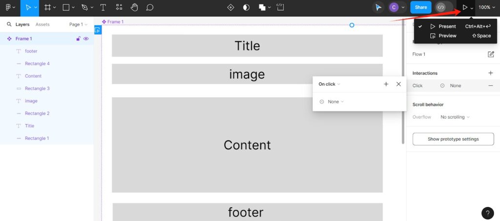Select the Text tool in toolbar
The height and width of the screenshot is (221, 500).
103,7
